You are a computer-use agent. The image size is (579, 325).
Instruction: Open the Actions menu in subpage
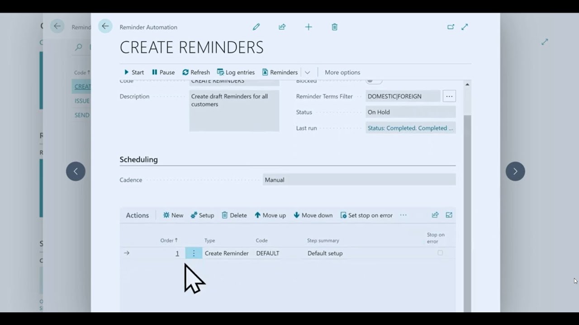coord(137,215)
